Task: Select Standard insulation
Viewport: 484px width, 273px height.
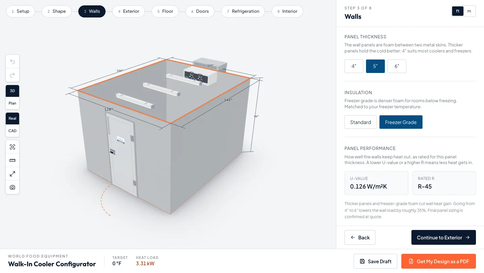Action: tap(361, 122)
